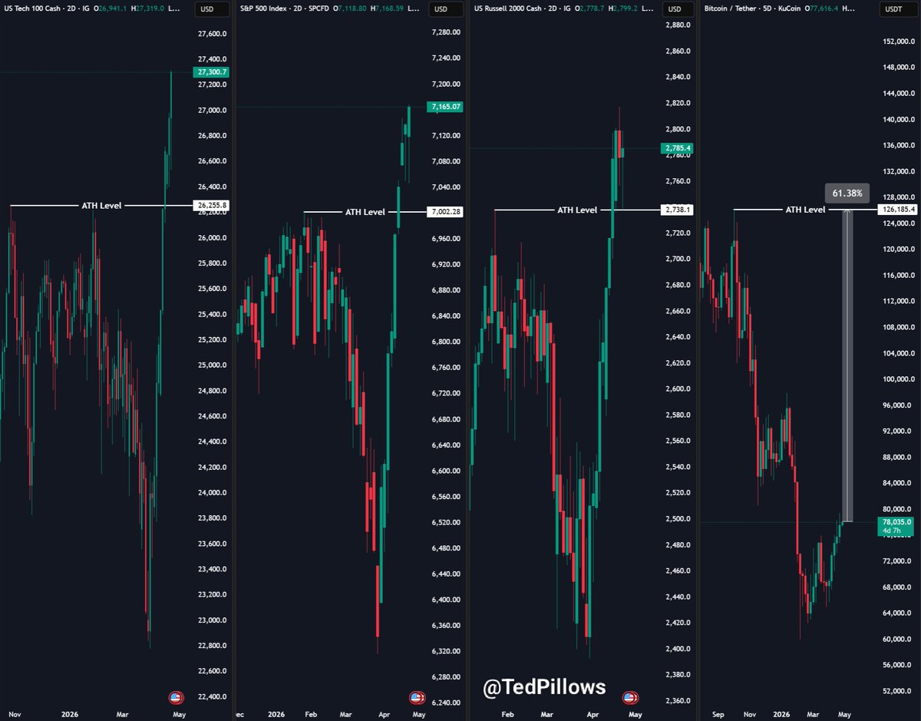The height and width of the screenshot is (721, 921).
Task: Open economic event flag on S&P 500 chart
Action: coord(417,698)
